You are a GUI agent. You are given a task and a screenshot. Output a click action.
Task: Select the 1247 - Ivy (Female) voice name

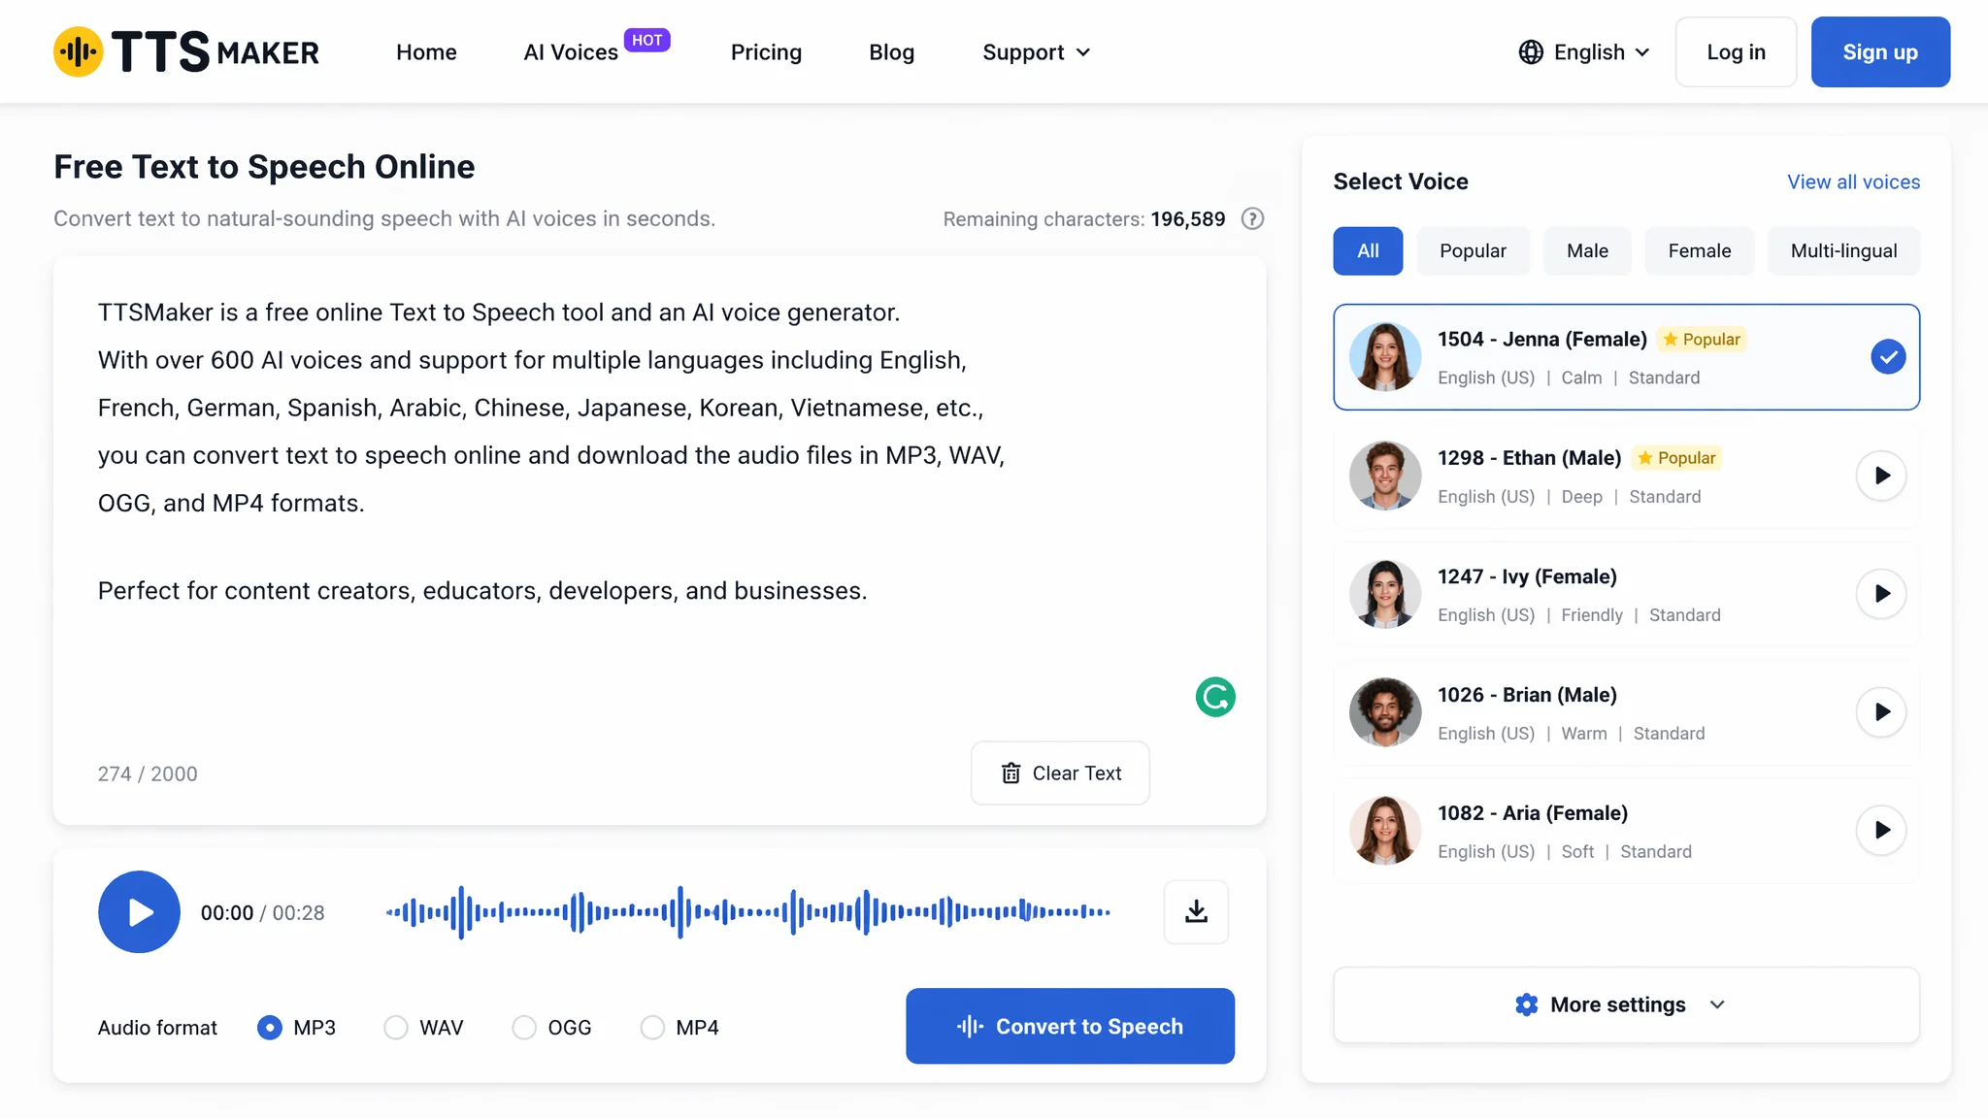coord(1527,576)
